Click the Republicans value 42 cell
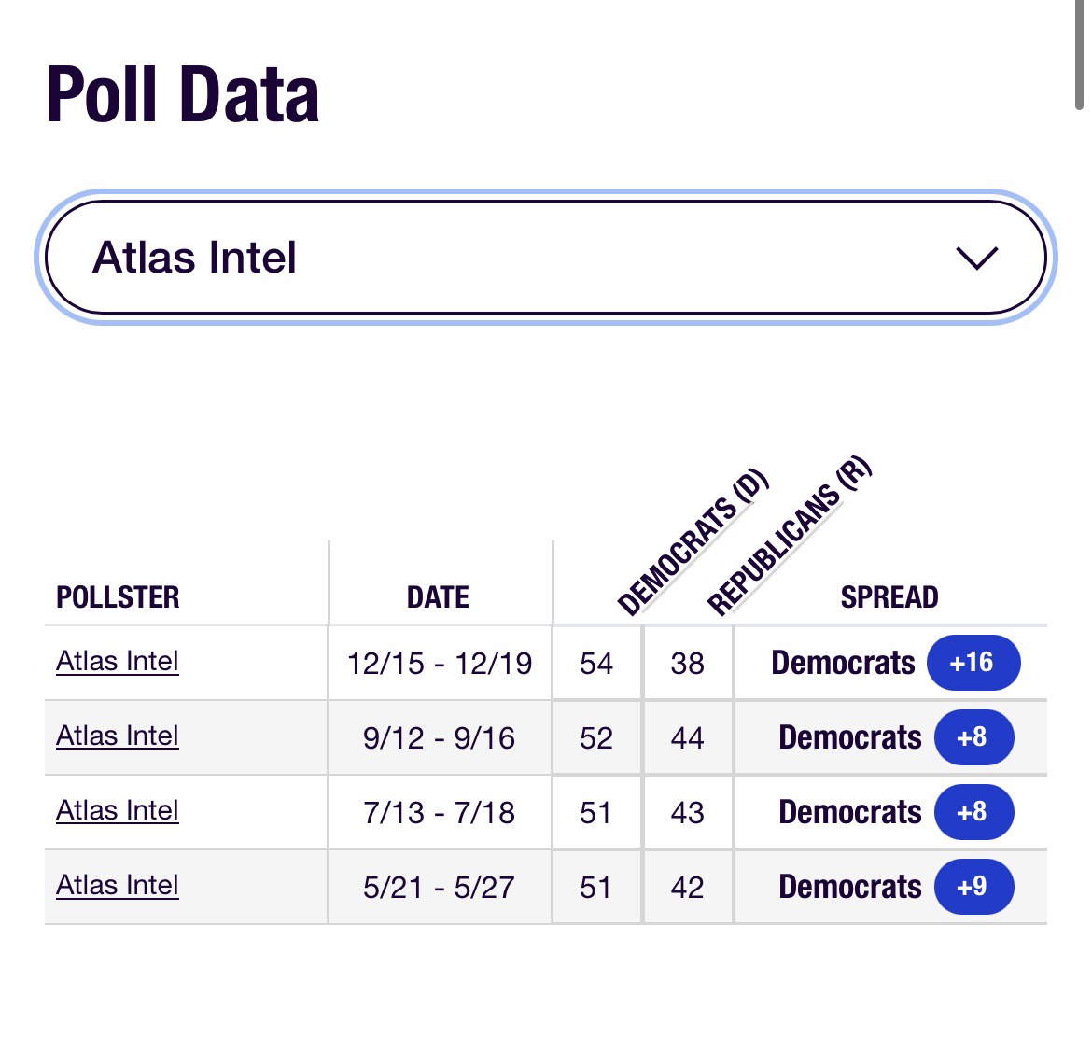 pyautogui.click(x=687, y=887)
